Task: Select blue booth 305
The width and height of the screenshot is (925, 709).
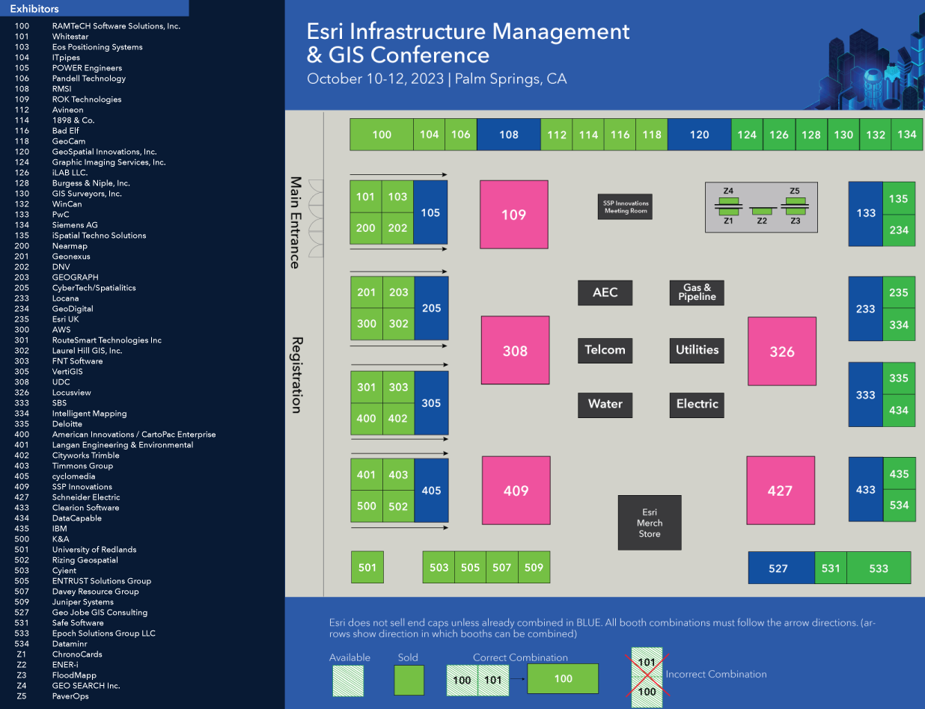Action: click(431, 403)
